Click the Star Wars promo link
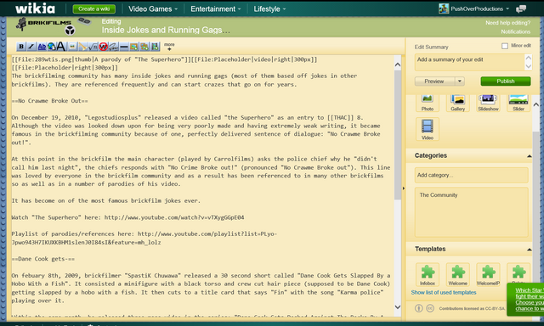This screenshot has width=544, height=326. coord(530,300)
